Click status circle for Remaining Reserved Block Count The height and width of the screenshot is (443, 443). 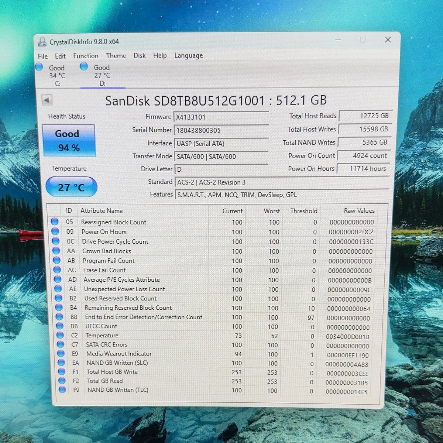[x=59, y=307]
